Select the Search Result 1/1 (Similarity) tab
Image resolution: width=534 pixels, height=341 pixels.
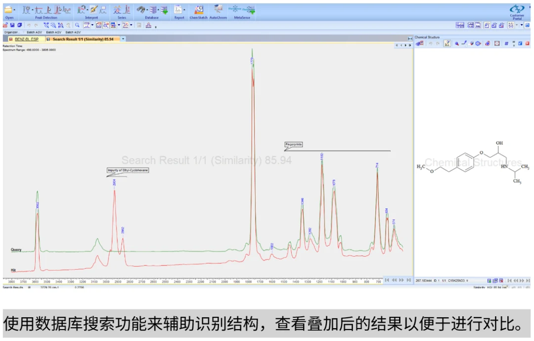[83, 39]
